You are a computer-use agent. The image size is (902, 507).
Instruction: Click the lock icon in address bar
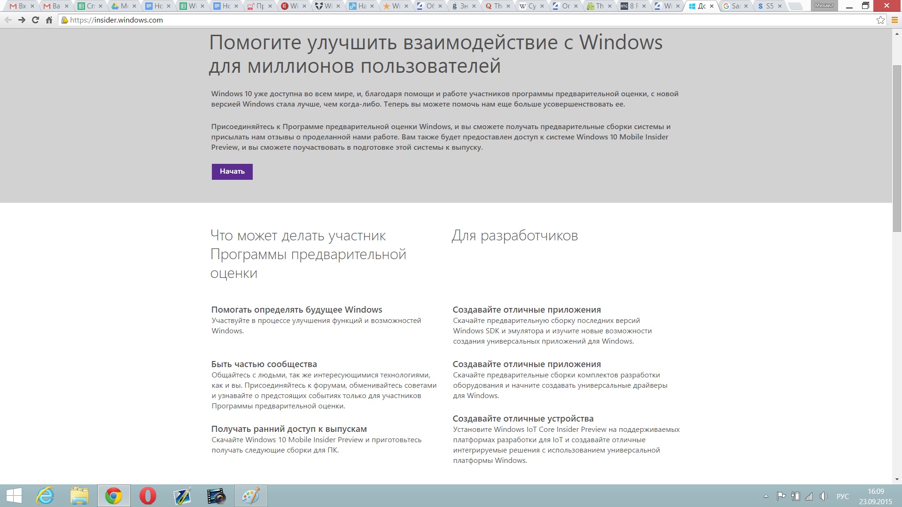pos(65,20)
